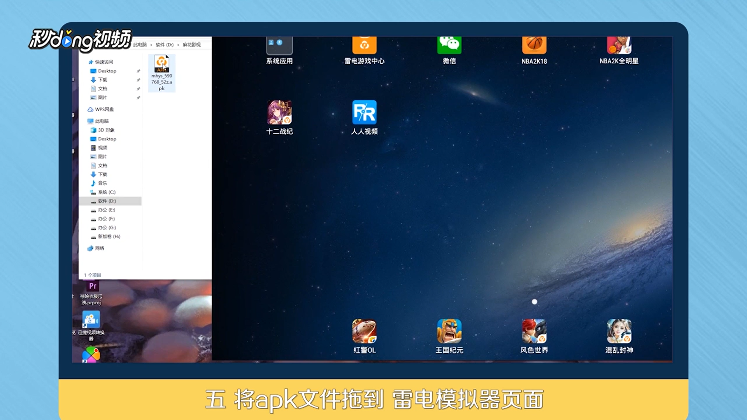The height and width of the screenshot is (420, 747).
Task: Select 软件 (D:) drive in sidebar
Action: (x=107, y=201)
